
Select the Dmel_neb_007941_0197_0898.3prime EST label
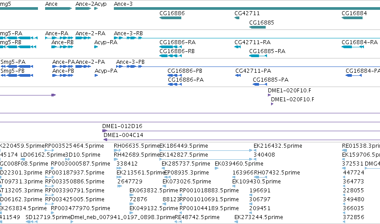point(123,217)
